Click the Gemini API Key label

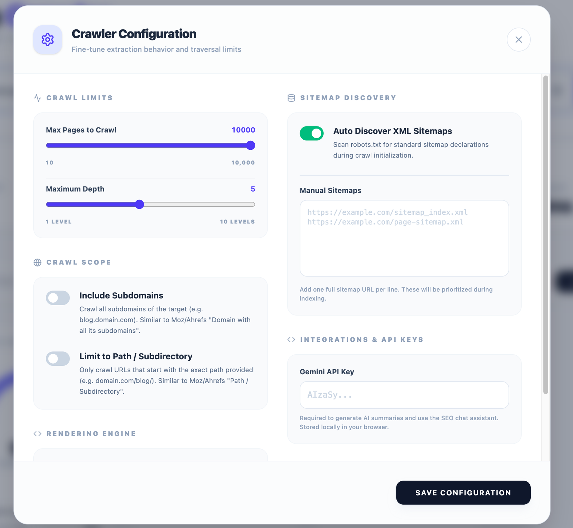tap(327, 372)
